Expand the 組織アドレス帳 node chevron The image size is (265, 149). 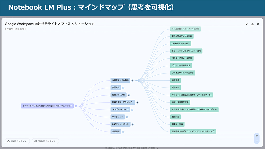pos(129,95)
